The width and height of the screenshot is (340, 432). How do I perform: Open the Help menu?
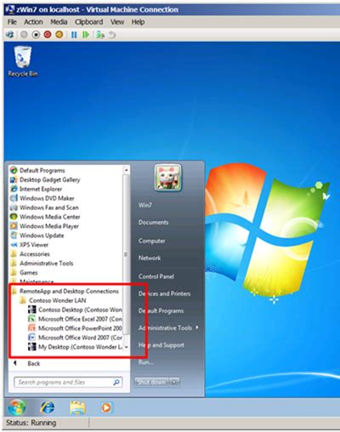(x=138, y=22)
